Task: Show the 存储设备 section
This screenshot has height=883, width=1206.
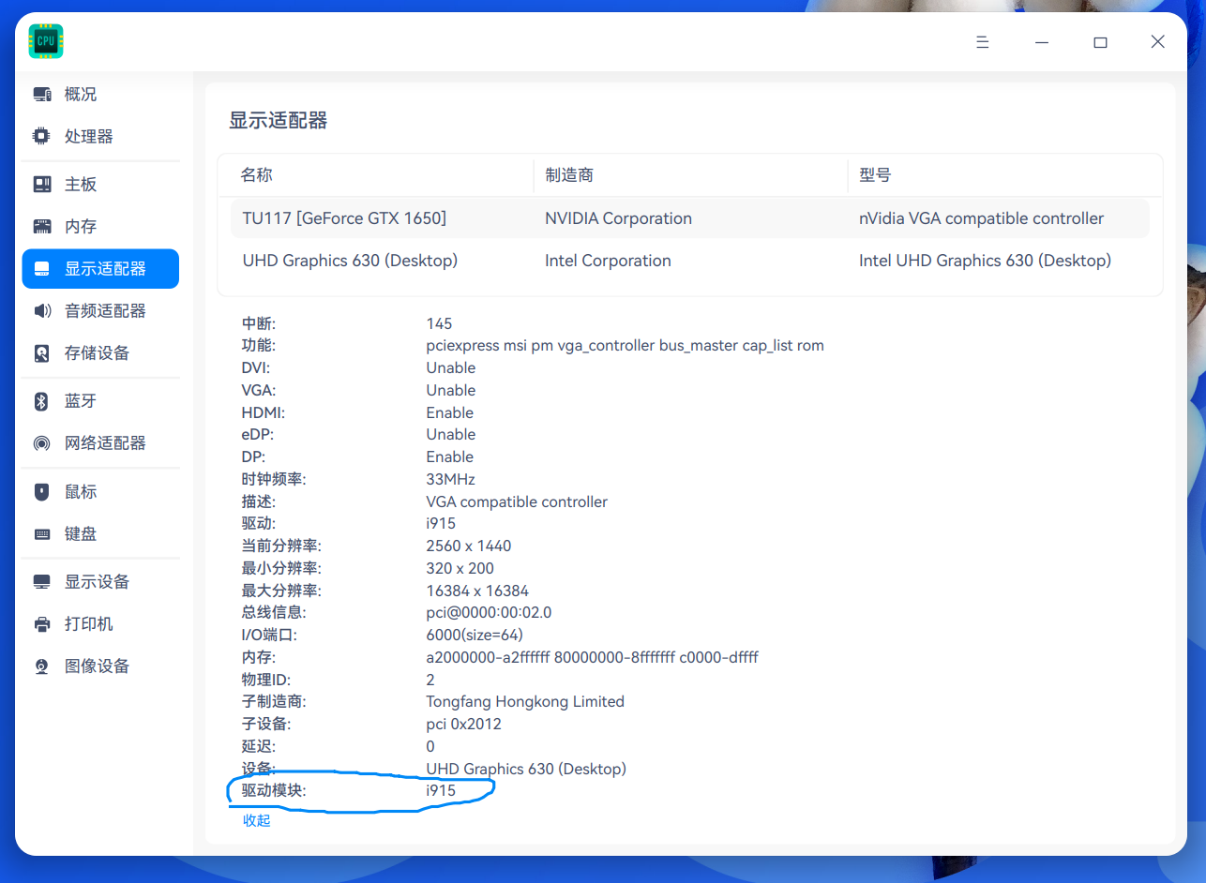Action: 100,353
